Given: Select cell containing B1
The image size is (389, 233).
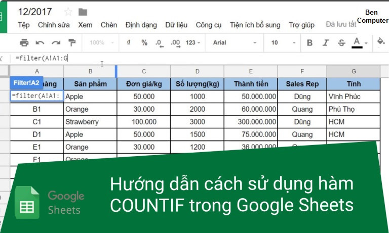Looking at the screenshot, I should click(36, 109).
